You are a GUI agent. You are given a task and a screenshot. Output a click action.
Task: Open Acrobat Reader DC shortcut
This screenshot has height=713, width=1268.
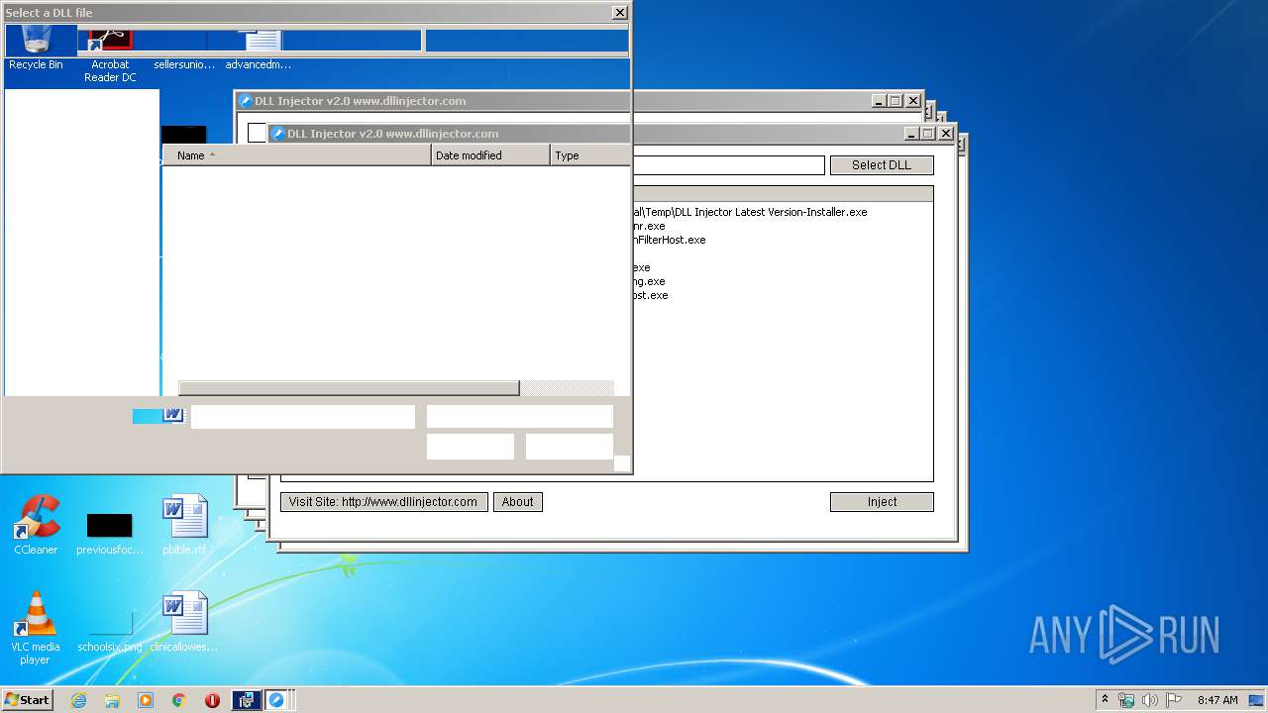(x=110, y=54)
